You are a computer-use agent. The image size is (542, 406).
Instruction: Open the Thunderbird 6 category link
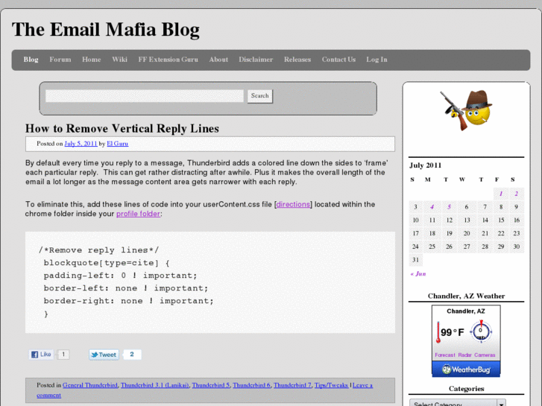tap(252, 385)
